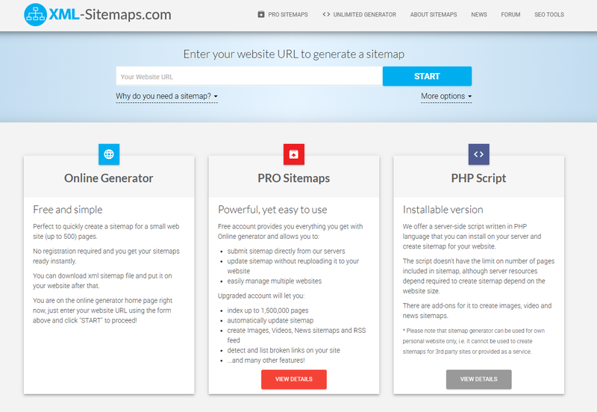Click the 'Installable version' subheading

(x=443, y=210)
